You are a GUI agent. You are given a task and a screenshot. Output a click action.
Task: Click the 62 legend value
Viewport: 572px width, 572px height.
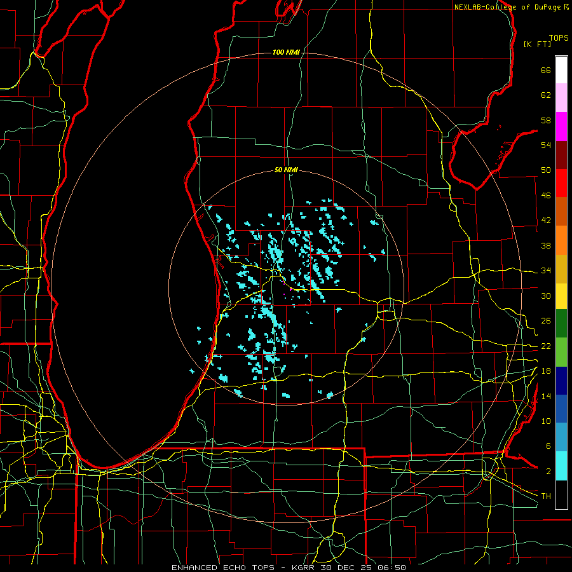pyautogui.click(x=546, y=95)
